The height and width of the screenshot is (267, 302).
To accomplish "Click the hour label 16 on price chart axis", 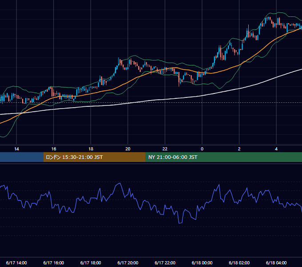I will pyautogui.click(x=54, y=149).
